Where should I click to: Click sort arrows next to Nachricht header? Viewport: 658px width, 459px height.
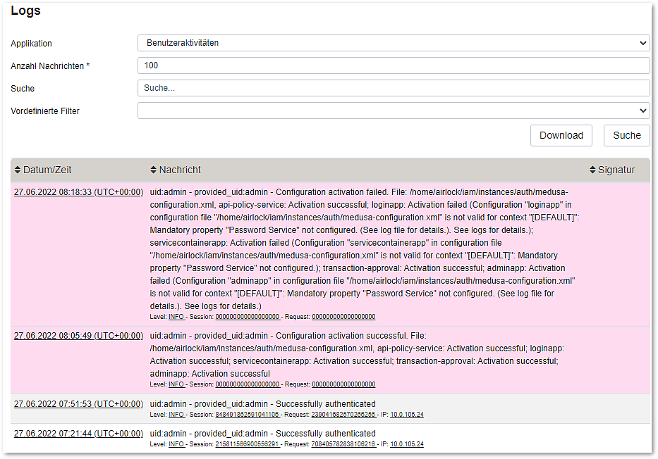154,170
